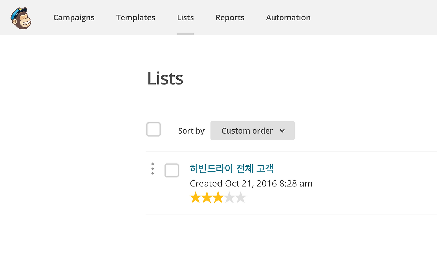Go to the Campaigns menu
Viewport: 437px width, 264px height.
tap(74, 17)
